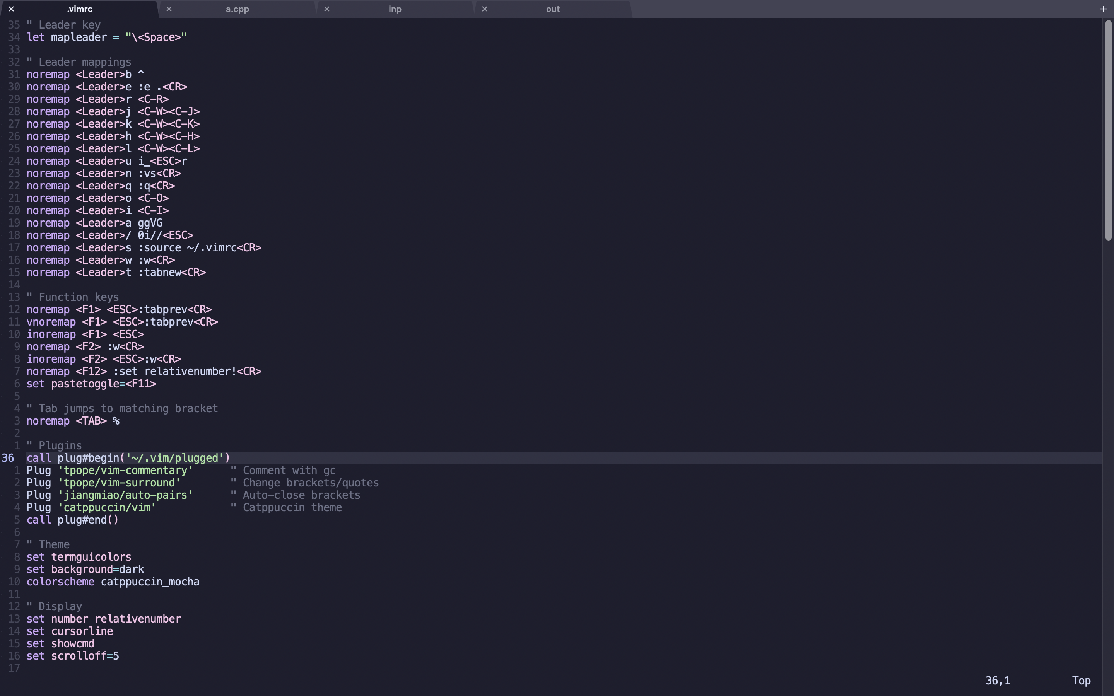The height and width of the screenshot is (696, 1114).
Task: Click line 'set number relativenumber'
Action: pyautogui.click(x=104, y=619)
